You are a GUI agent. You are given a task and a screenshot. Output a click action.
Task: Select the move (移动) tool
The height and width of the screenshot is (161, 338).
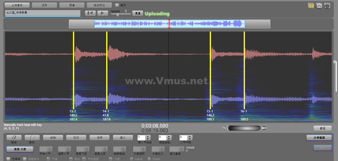click(x=32, y=137)
